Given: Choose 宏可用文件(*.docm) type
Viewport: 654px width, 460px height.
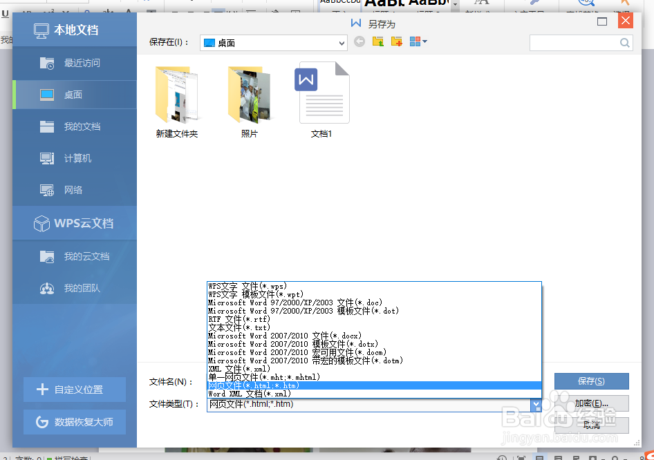Looking at the screenshot, I should 374,352.
